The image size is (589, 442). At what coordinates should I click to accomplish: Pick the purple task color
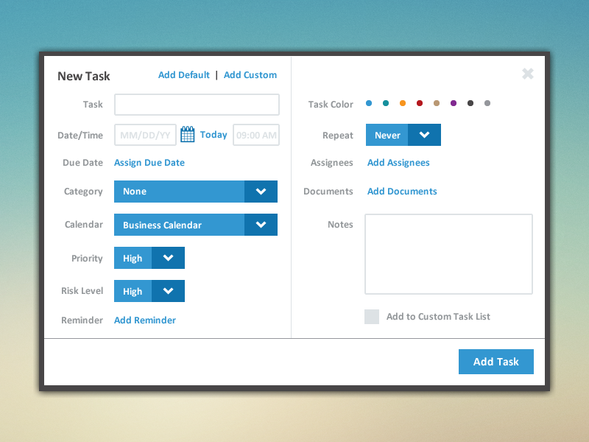pyautogui.click(x=453, y=103)
